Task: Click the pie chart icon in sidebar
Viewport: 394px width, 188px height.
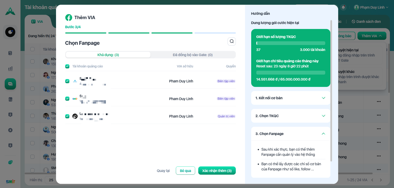Action: 10,32
